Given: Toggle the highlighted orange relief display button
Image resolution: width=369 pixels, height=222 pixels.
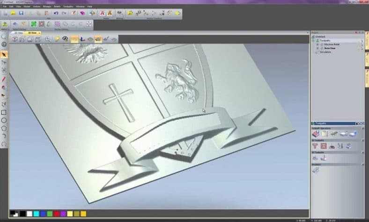Looking at the screenshot, I should tap(74, 39).
